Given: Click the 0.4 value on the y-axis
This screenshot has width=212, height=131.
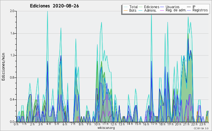Looking at the screenshot, I should 12,99.
